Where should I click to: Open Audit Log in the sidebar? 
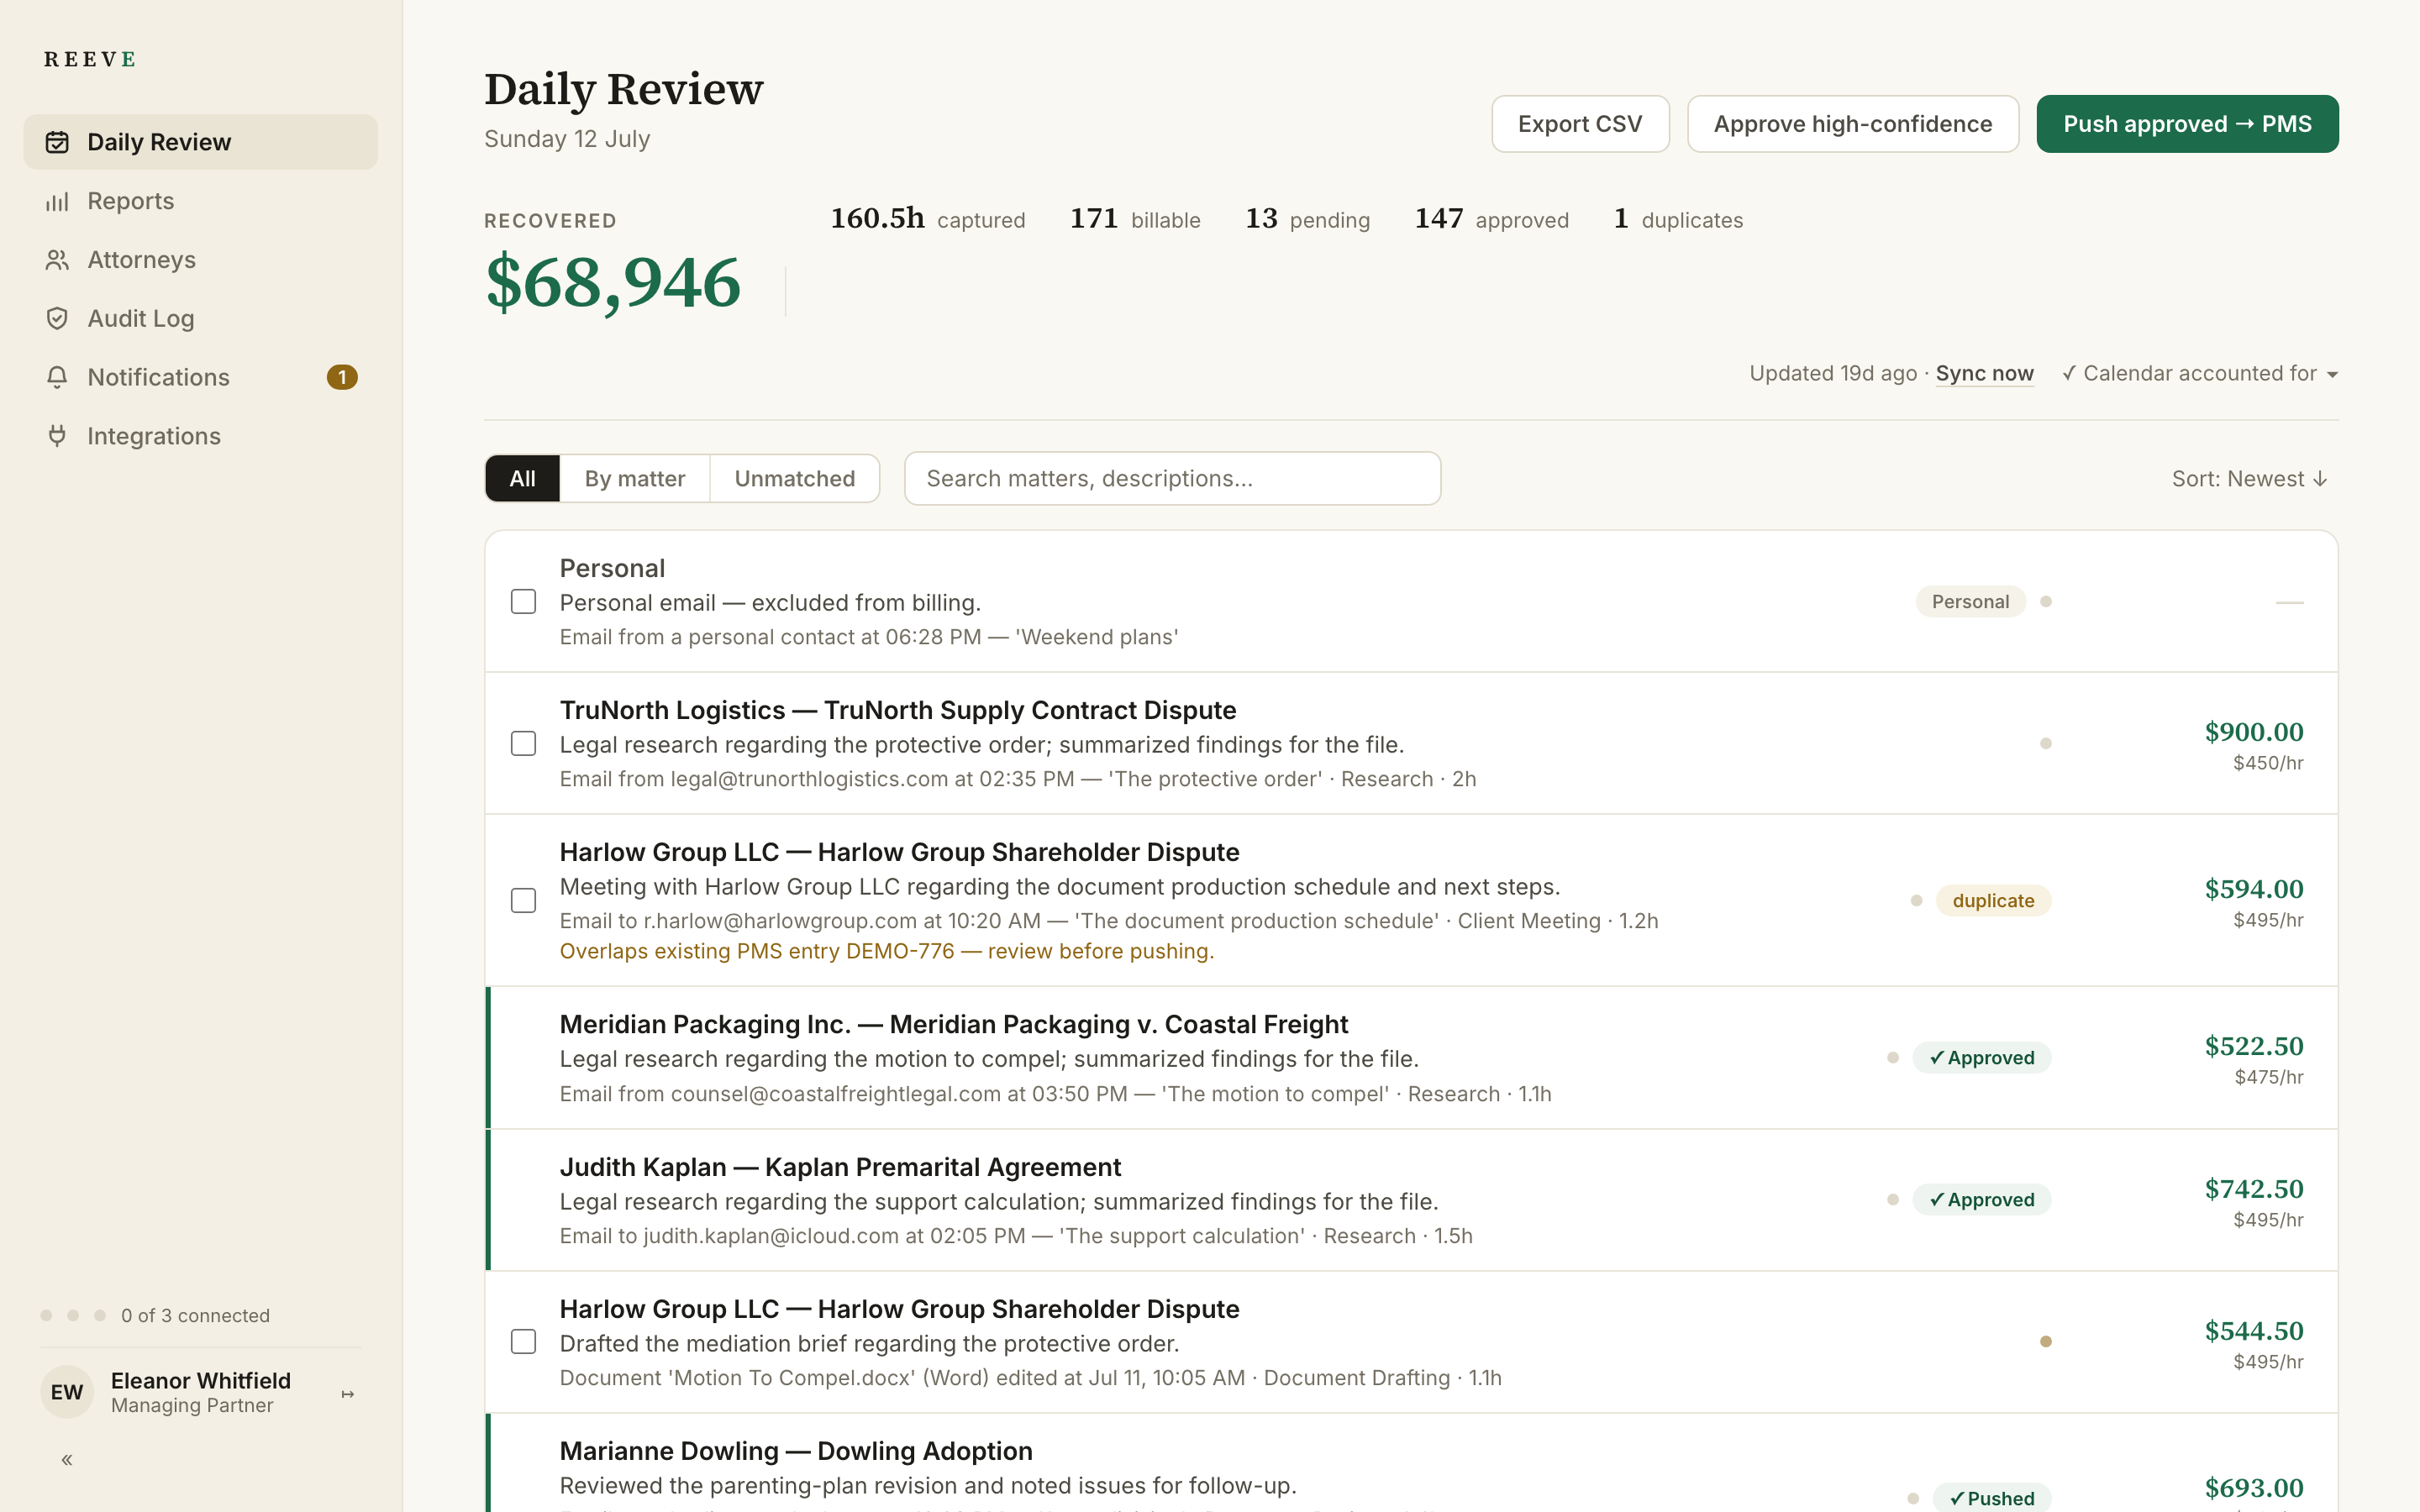point(201,318)
